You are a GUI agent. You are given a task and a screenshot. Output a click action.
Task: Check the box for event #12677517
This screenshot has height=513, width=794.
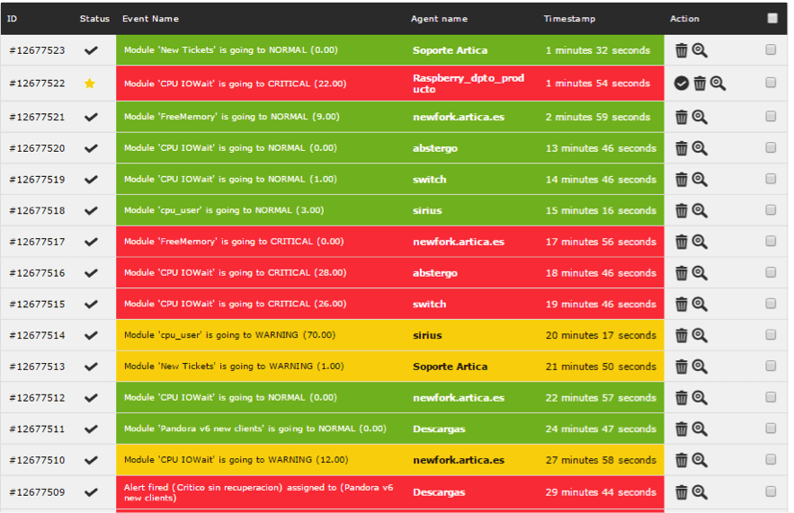pos(771,242)
